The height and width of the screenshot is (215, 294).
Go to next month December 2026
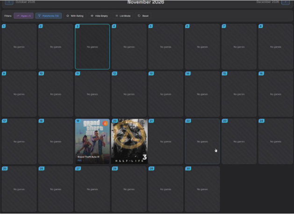tap(286, 2)
